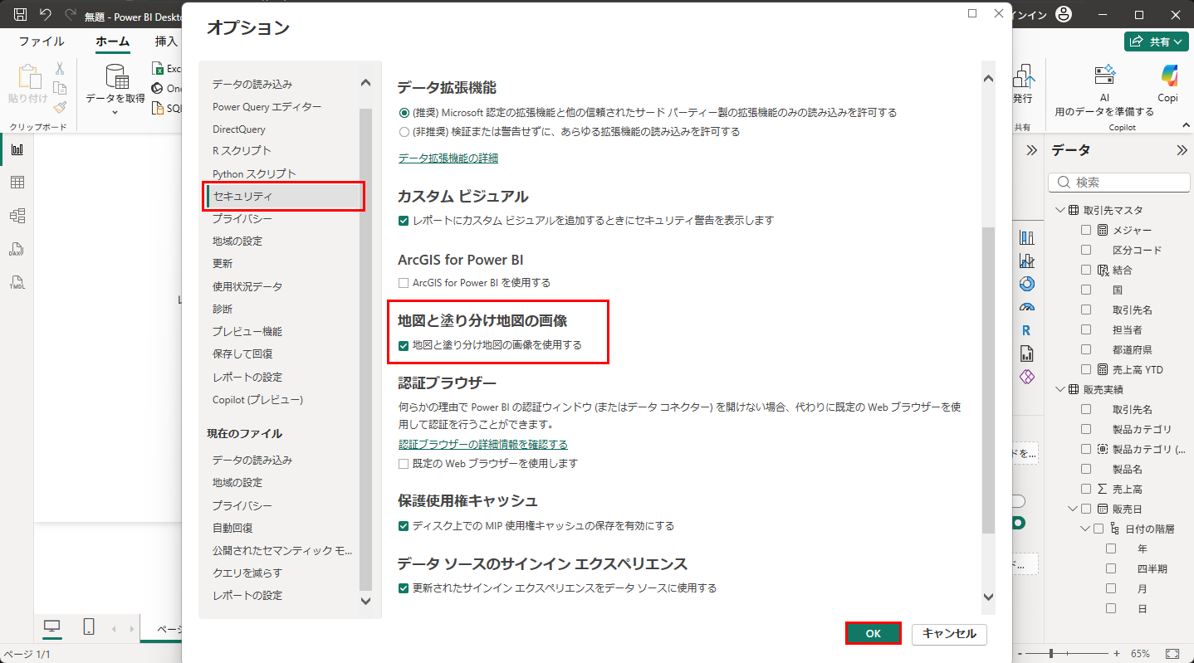Click the Excel workbook source icon

(157, 69)
